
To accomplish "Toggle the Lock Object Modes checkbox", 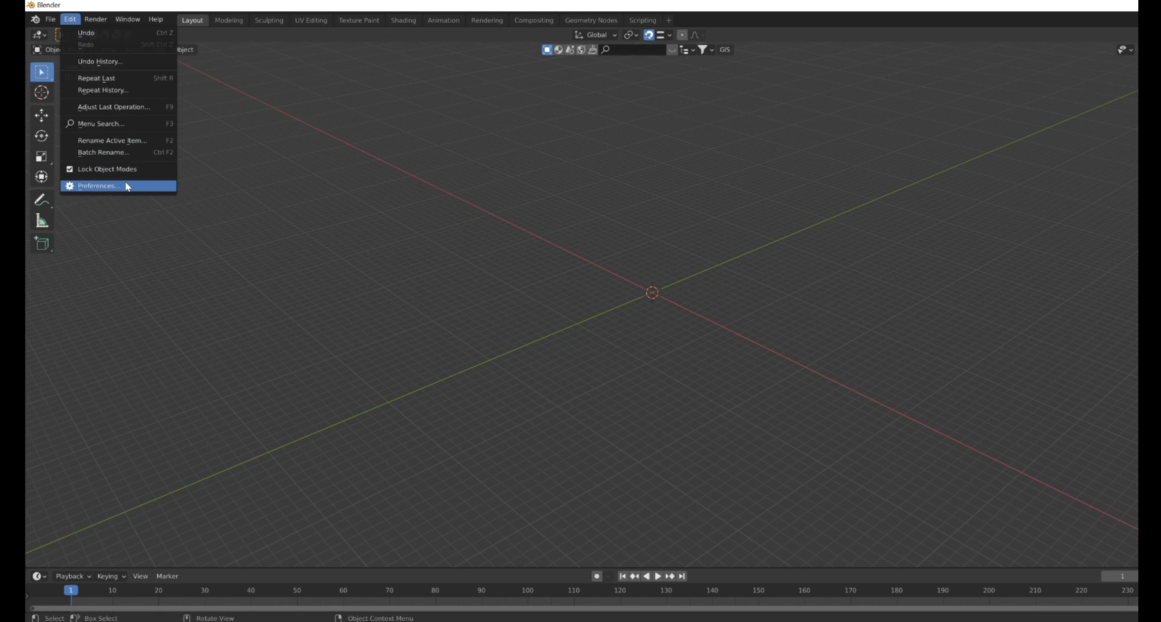I will coord(70,169).
